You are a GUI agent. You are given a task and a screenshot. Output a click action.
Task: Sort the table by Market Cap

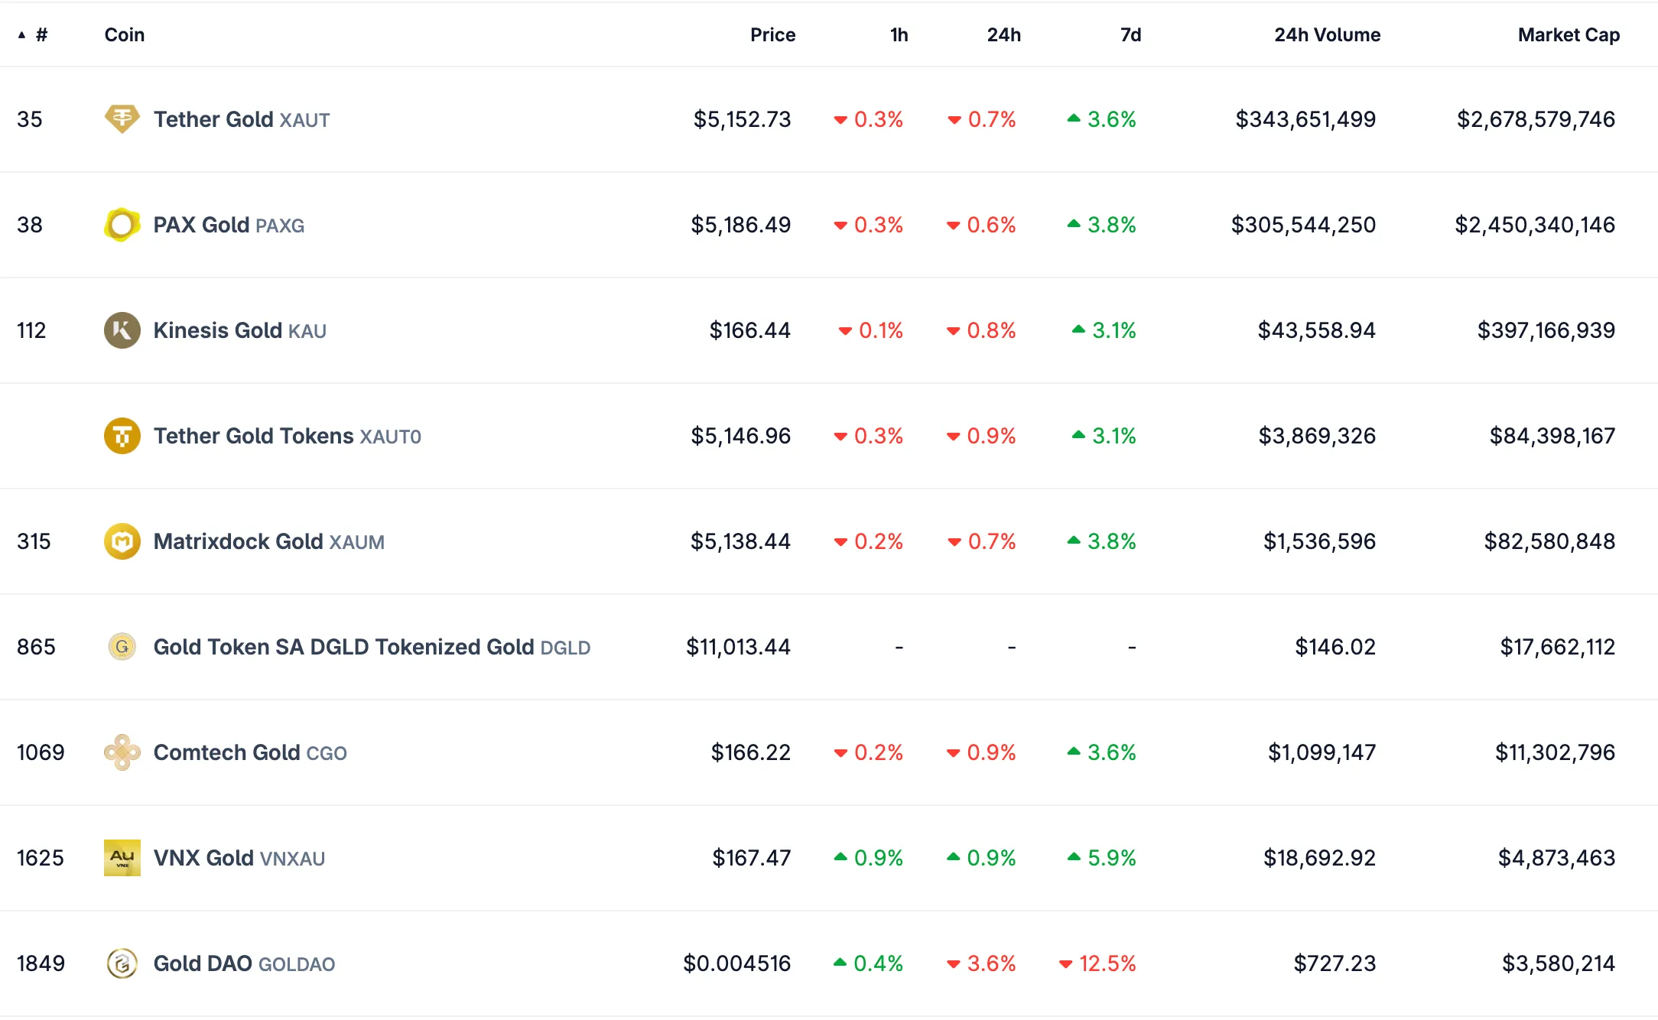[x=1568, y=34]
